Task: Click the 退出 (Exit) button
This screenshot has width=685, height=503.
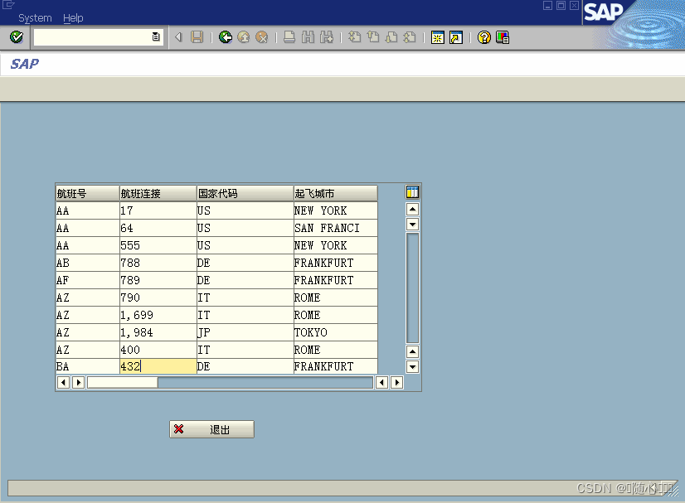Action: tap(211, 429)
